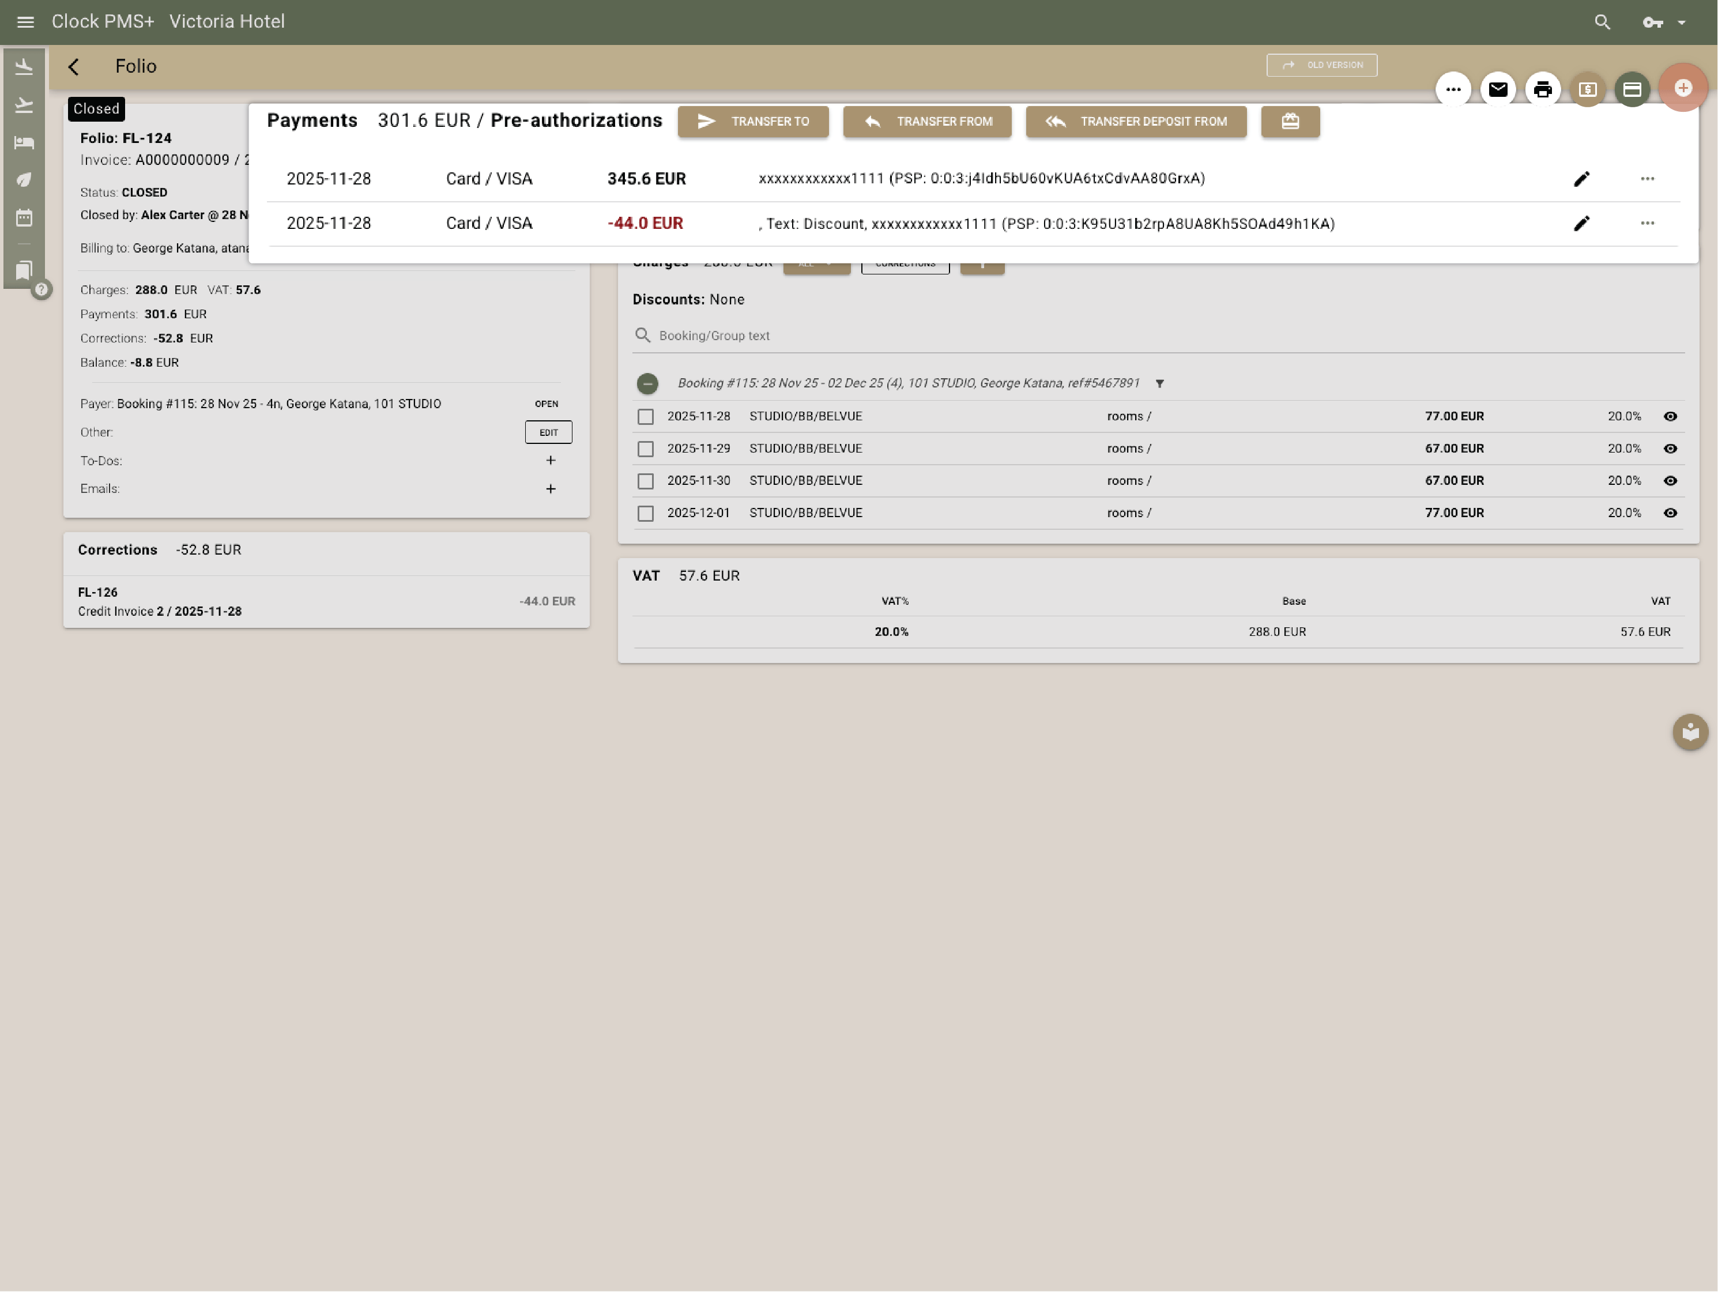Open the hamburger navigation menu
This screenshot has height=1292, width=1718.
pos(25,21)
